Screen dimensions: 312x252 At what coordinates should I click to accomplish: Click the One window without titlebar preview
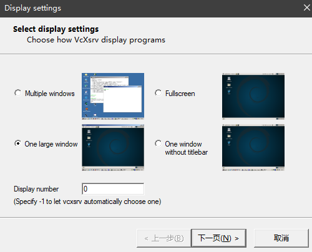tap(253, 148)
